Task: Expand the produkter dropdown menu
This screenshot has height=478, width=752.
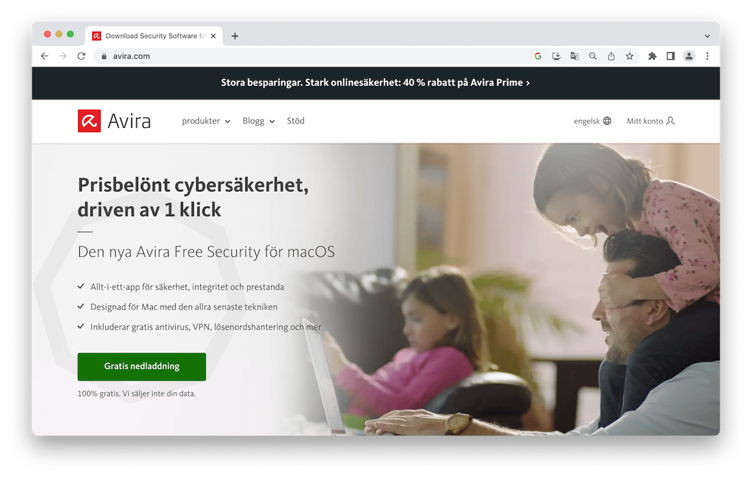Action: (x=206, y=121)
